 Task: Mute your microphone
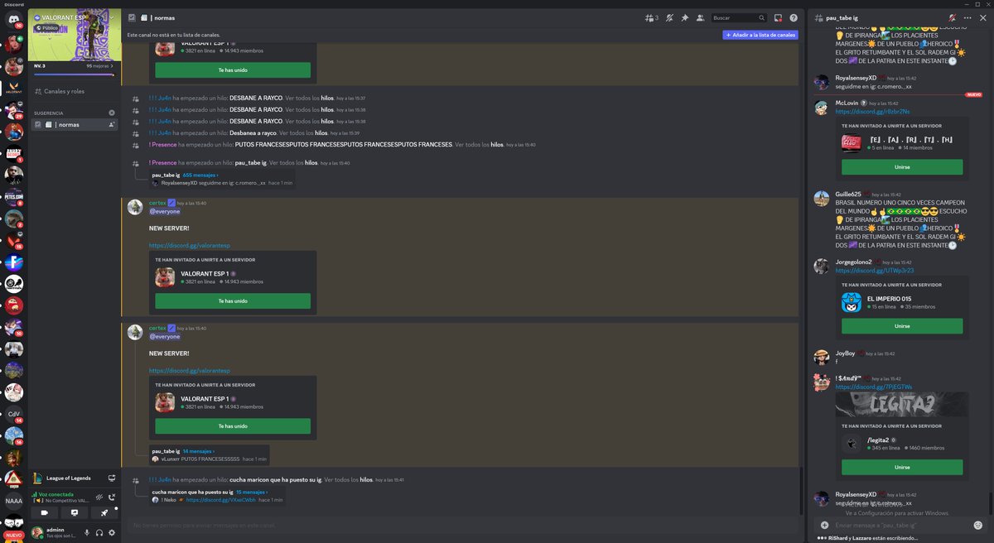(x=87, y=533)
